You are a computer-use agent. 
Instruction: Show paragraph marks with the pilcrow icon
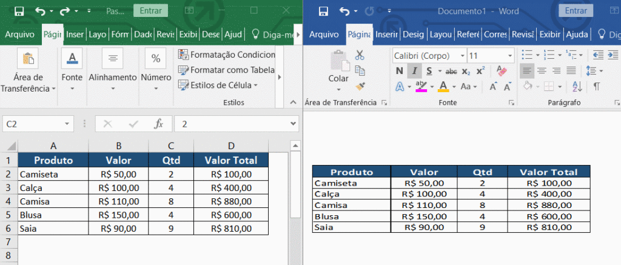pos(597,86)
